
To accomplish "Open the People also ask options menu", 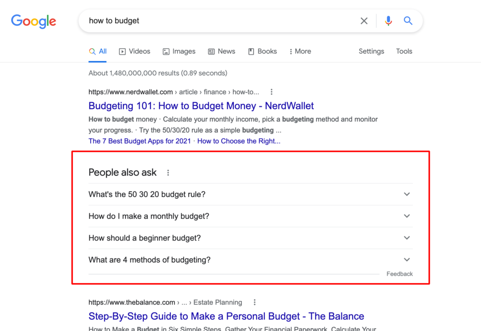I will pos(168,173).
